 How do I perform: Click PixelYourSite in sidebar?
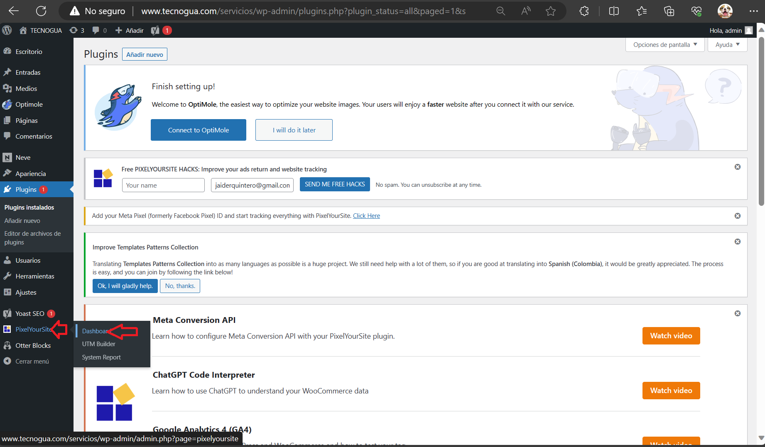pos(33,329)
